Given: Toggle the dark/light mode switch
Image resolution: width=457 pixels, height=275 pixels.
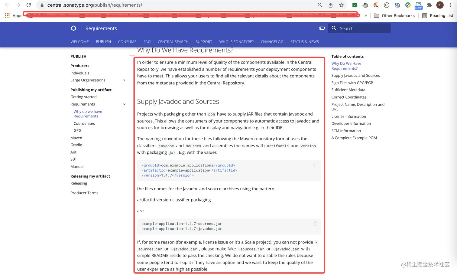Looking at the screenshot, I should (x=322, y=28).
